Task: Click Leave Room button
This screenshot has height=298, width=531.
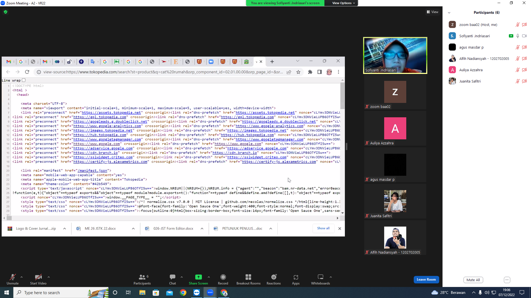Action: pos(426,280)
